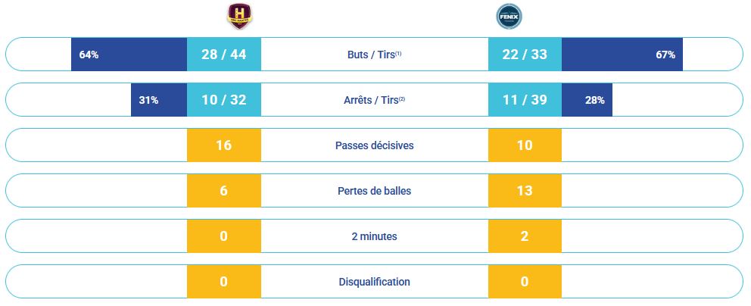
Task: Click the Buts / Tirs label
Action: [x=374, y=55]
